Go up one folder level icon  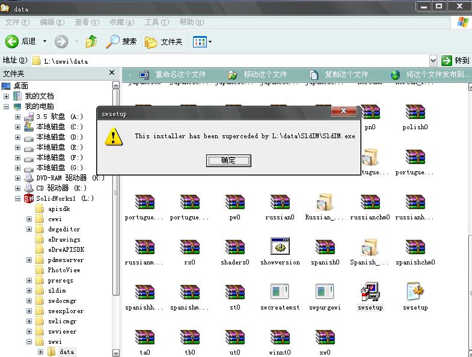pos(91,41)
